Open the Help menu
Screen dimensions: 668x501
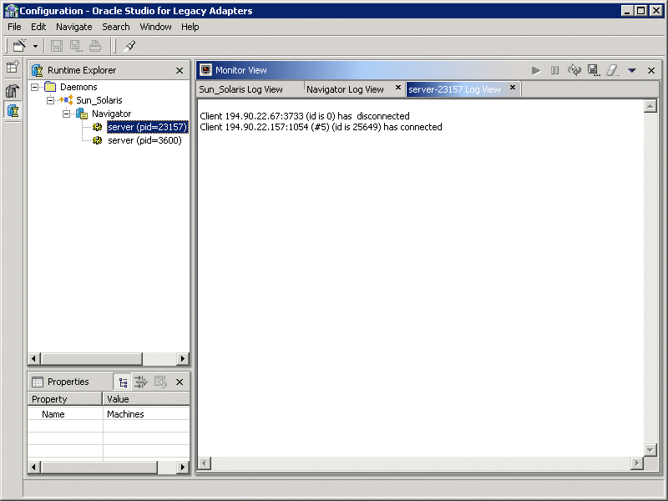tap(190, 27)
